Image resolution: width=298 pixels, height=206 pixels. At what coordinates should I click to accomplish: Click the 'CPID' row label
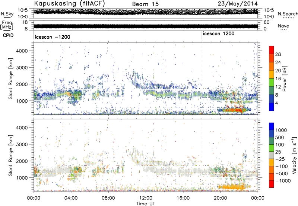pyautogui.click(x=8, y=35)
